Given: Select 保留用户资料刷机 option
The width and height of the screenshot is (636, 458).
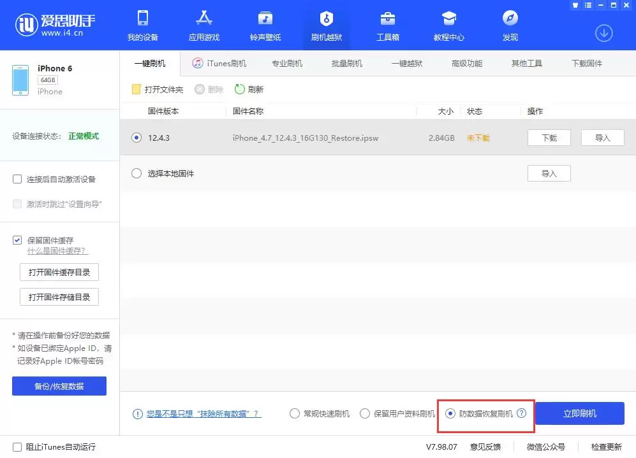Looking at the screenshot, I should tap(365, 413).
